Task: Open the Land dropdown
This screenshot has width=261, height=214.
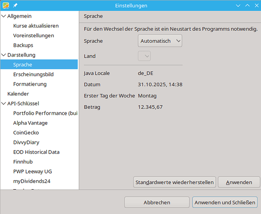Action: pos(144,56)
